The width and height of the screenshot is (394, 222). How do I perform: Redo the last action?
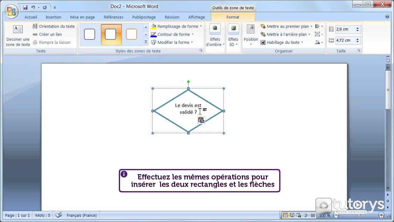45,7
